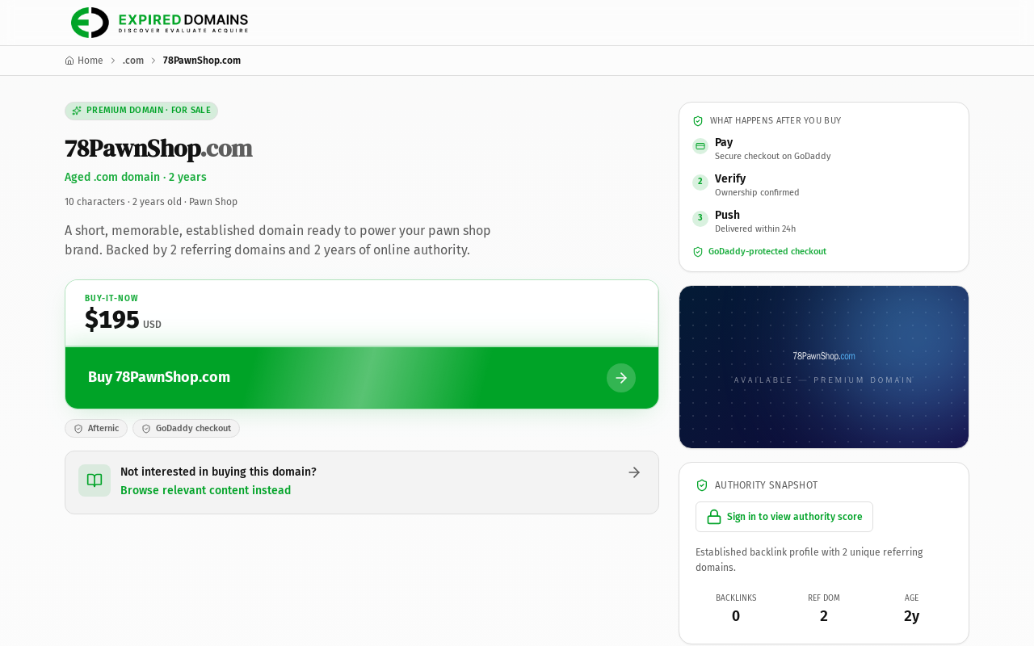This screenshot has height=646, width=1034.
Task: Click the Verify step number 2 badge
Action: [x=700, y=182]
